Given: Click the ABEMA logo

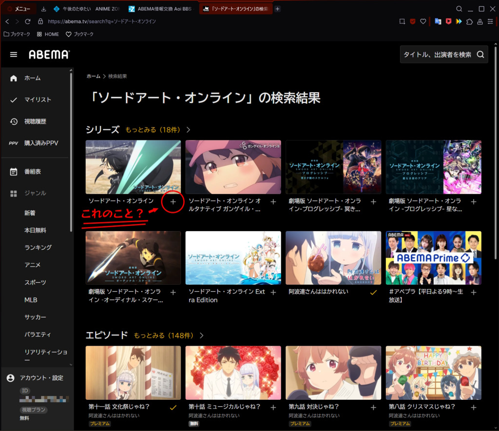Looking at the screenshot, I should pyautogui.click(x=49, y=55).
